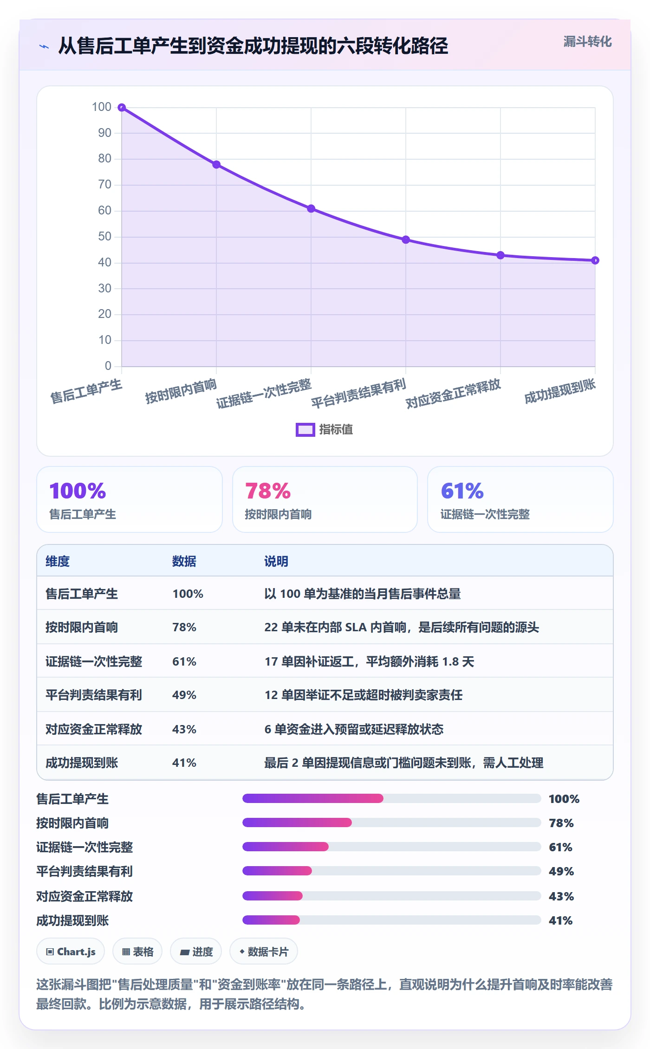This screenshot has width=650, height=1049.
Task: Click the 售后工单产生 progress bar
Action: coord(391,798)
